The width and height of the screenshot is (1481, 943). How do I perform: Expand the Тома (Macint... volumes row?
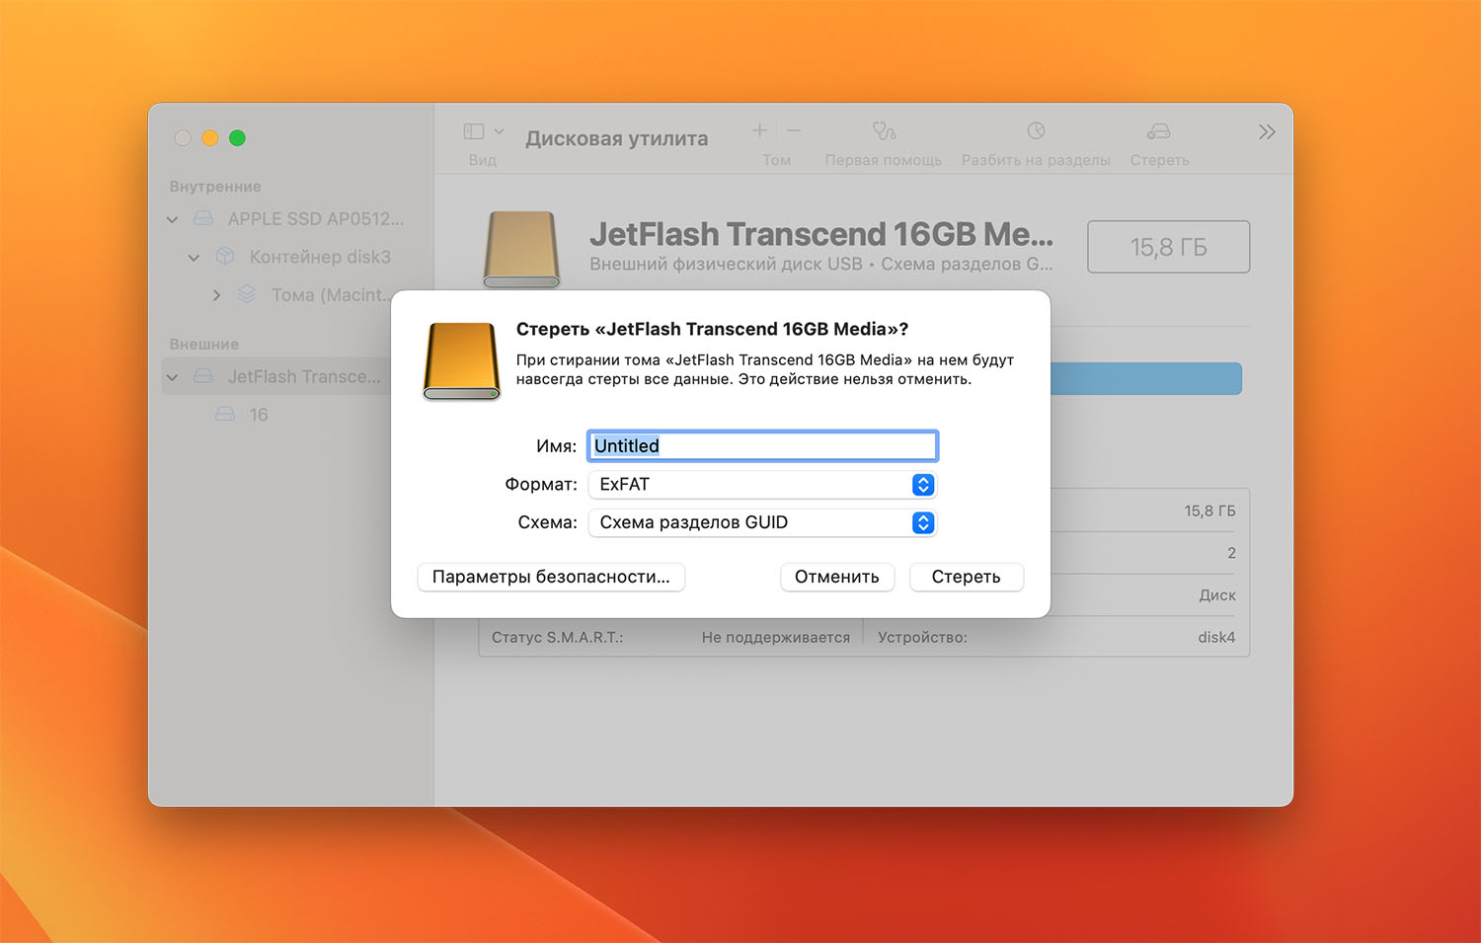tap(216, 295)
